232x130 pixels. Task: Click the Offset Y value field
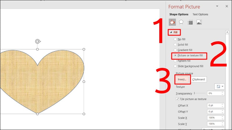tap(214, 112)
